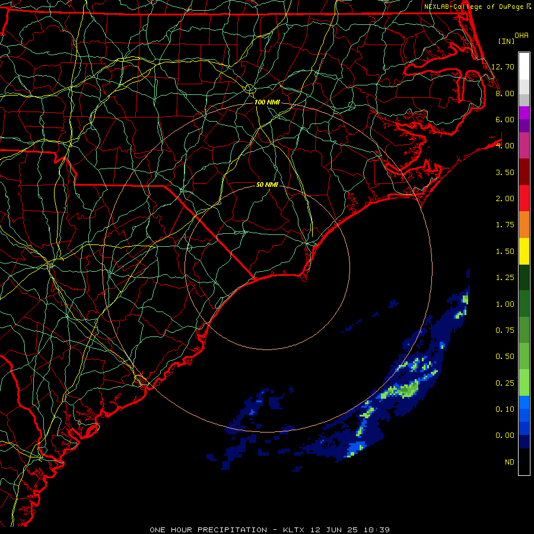Screen dimensions: 534x534
Task: Click the 6.00 legend value
Action: tap(505, 119)
